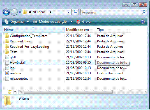Image resolution: width=150 pixels, height=110 pixels.
Task: Click the folder icon in address bar
Action: click(x=25, y=12)
